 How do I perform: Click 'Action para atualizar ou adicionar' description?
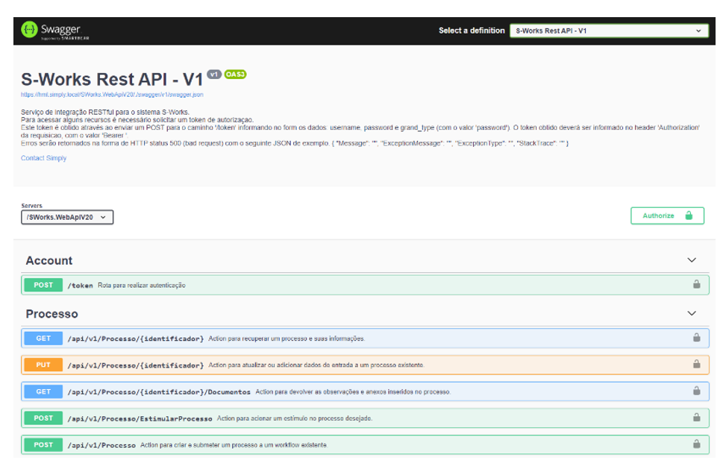[316, 365]
